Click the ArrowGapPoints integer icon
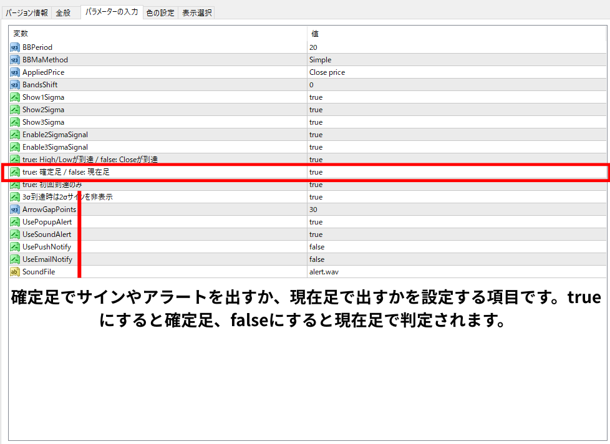 (15, 210)
